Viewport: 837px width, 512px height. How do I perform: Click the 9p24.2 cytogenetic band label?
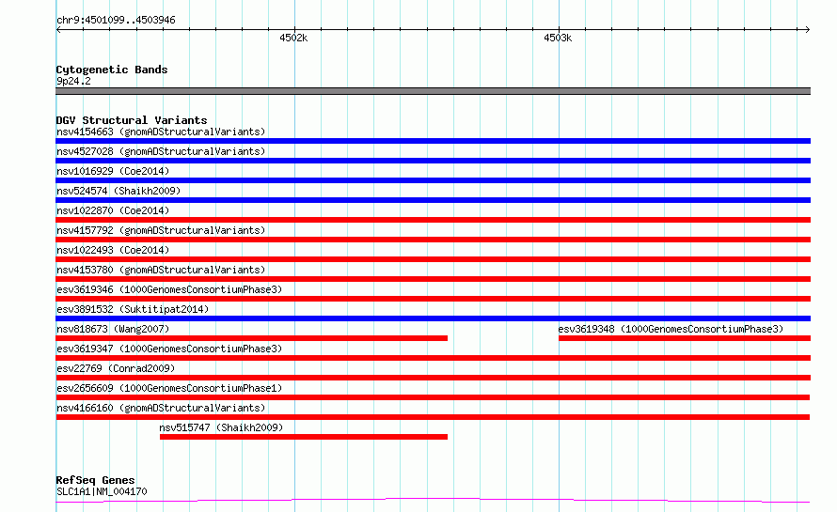[x=73, y=81]
